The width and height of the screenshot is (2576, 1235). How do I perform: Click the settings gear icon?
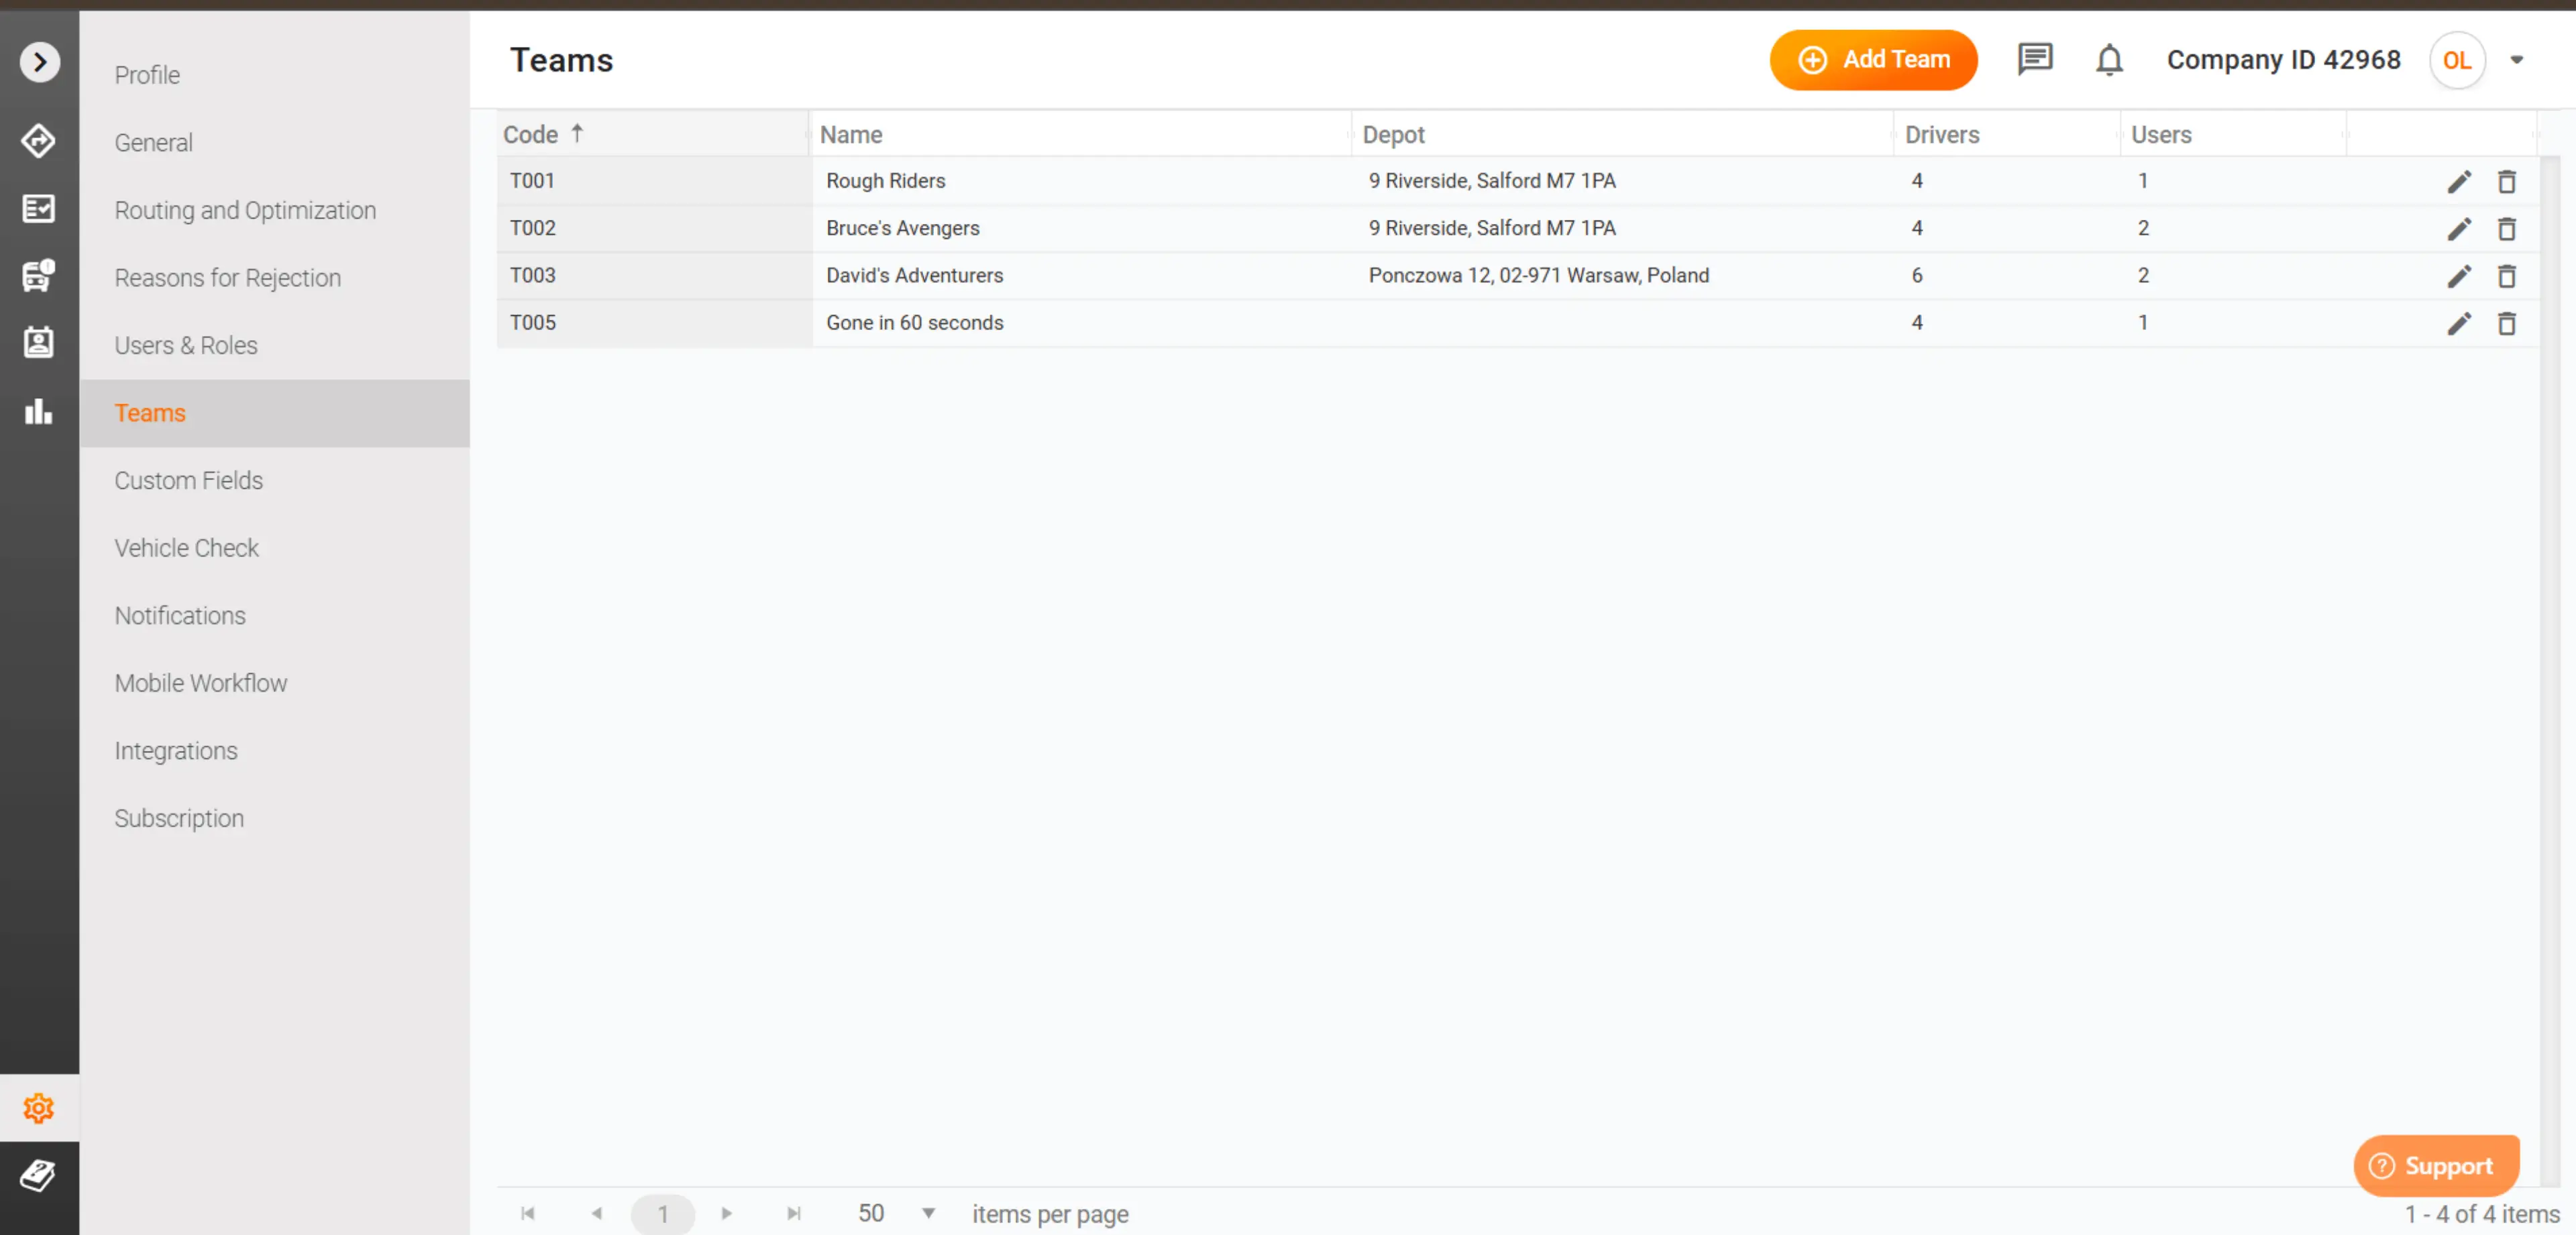(x=38, y=1107)
